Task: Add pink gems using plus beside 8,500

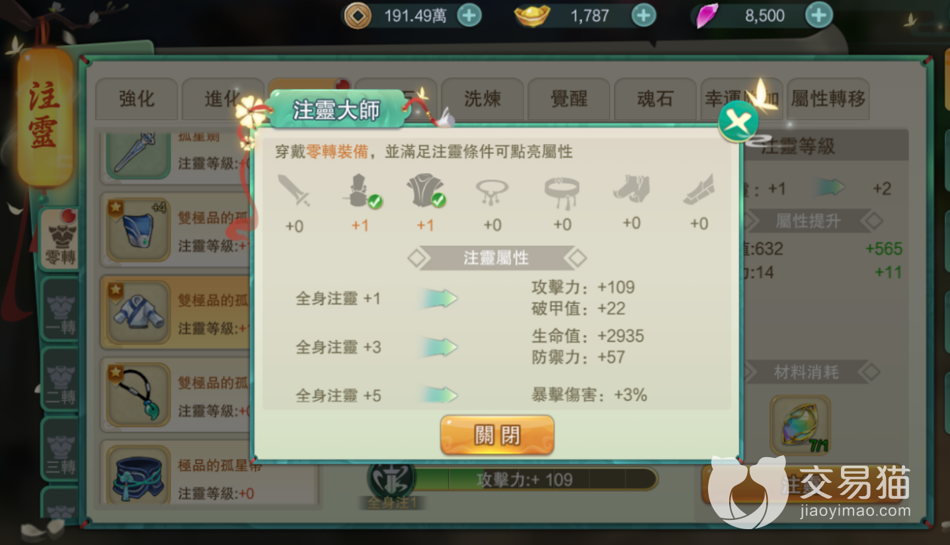Action: (x=818, y=15)
